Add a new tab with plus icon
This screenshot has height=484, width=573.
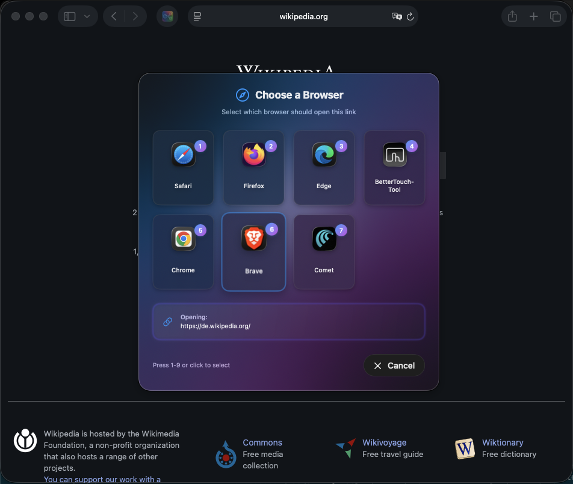click(x=533, y=16)
